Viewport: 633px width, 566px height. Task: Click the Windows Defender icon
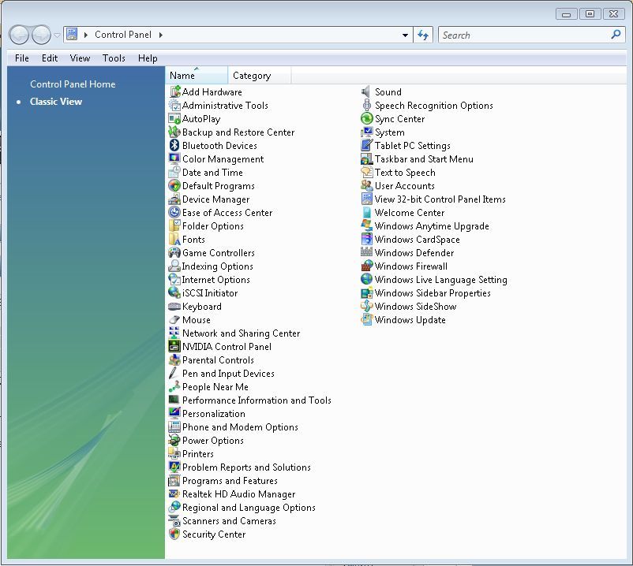click(366, 253)
